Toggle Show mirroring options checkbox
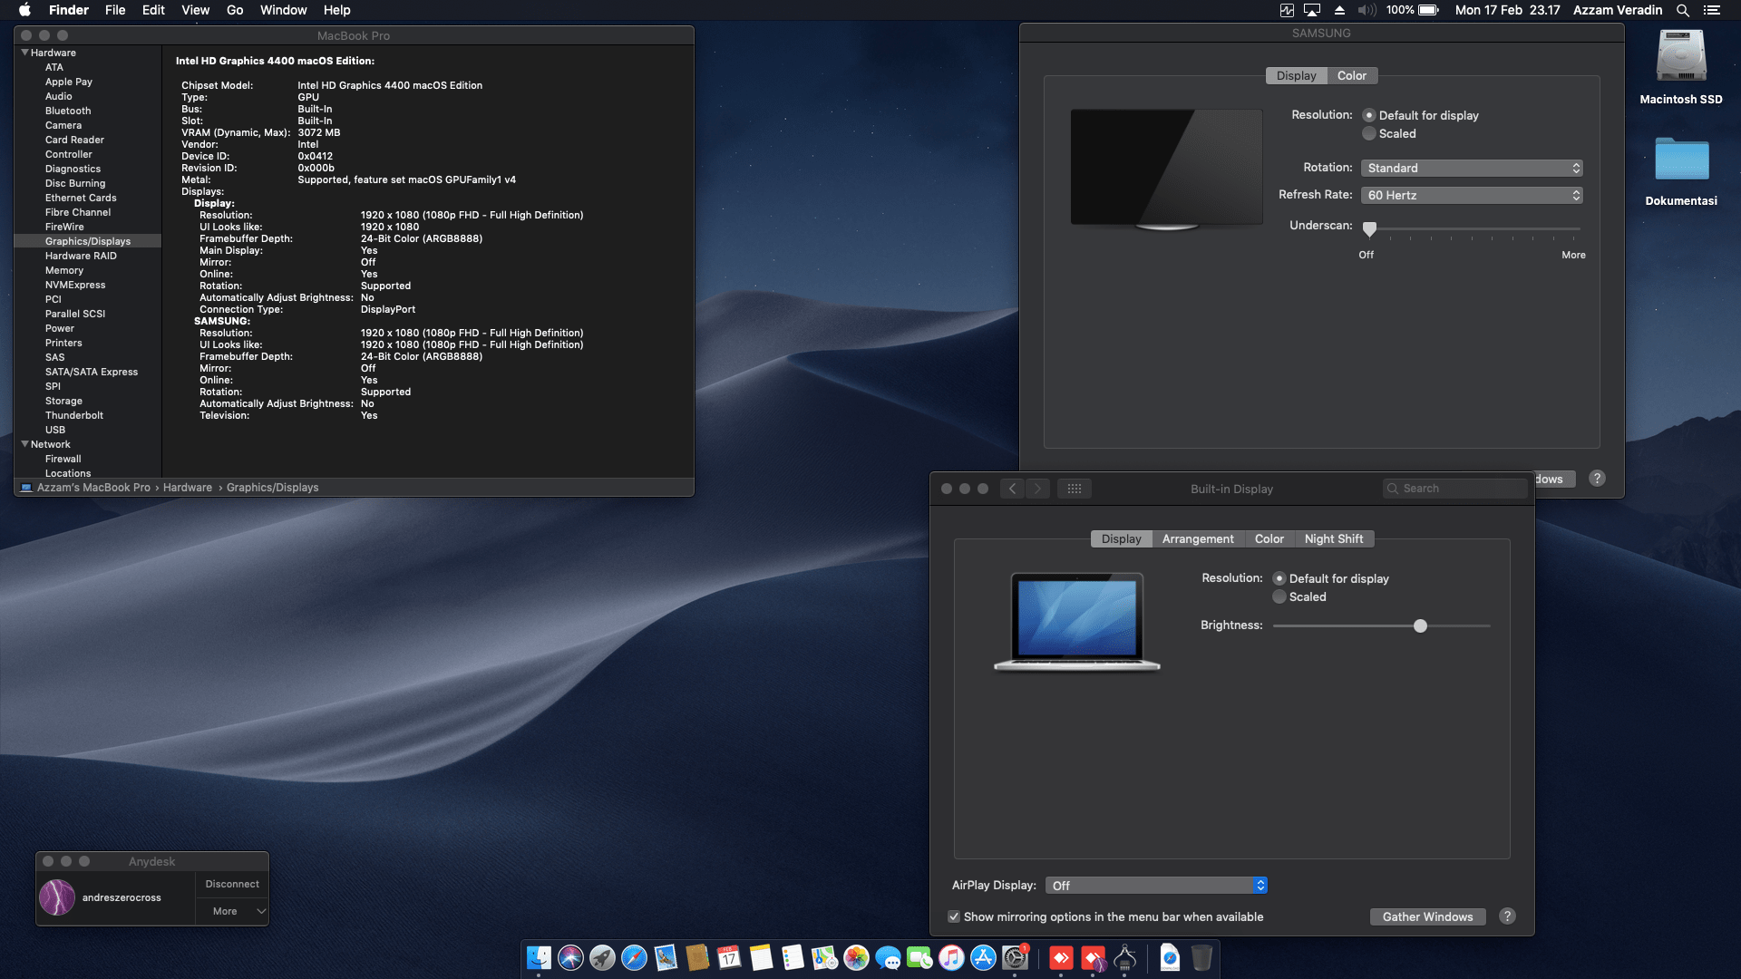This screenshot has height=979, width=1741. (954, 916)
